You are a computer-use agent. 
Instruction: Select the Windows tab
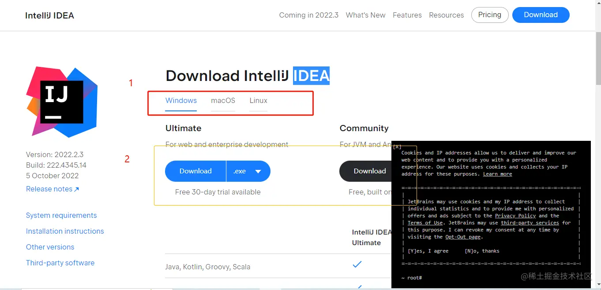pos(181,100)
